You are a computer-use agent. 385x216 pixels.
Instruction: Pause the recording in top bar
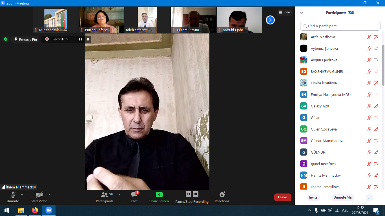80,39
